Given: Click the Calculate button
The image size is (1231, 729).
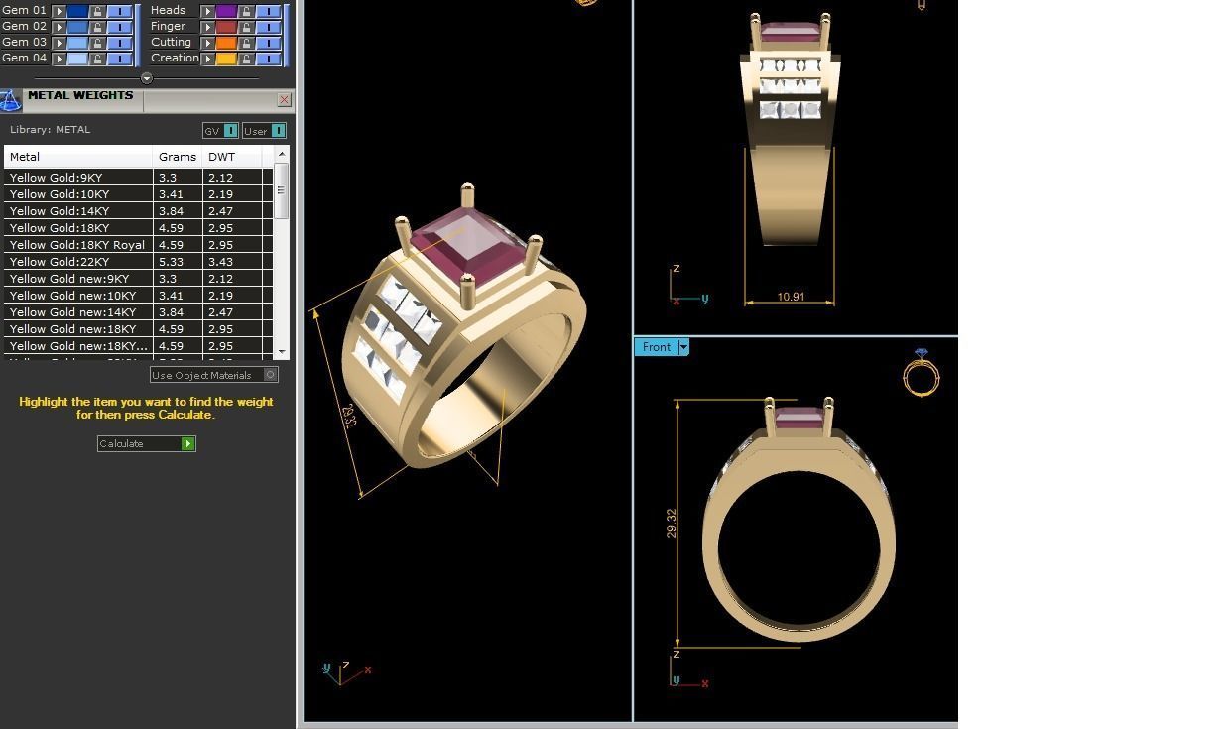Looking at the screenshot, I should click(x=147, y=443).
